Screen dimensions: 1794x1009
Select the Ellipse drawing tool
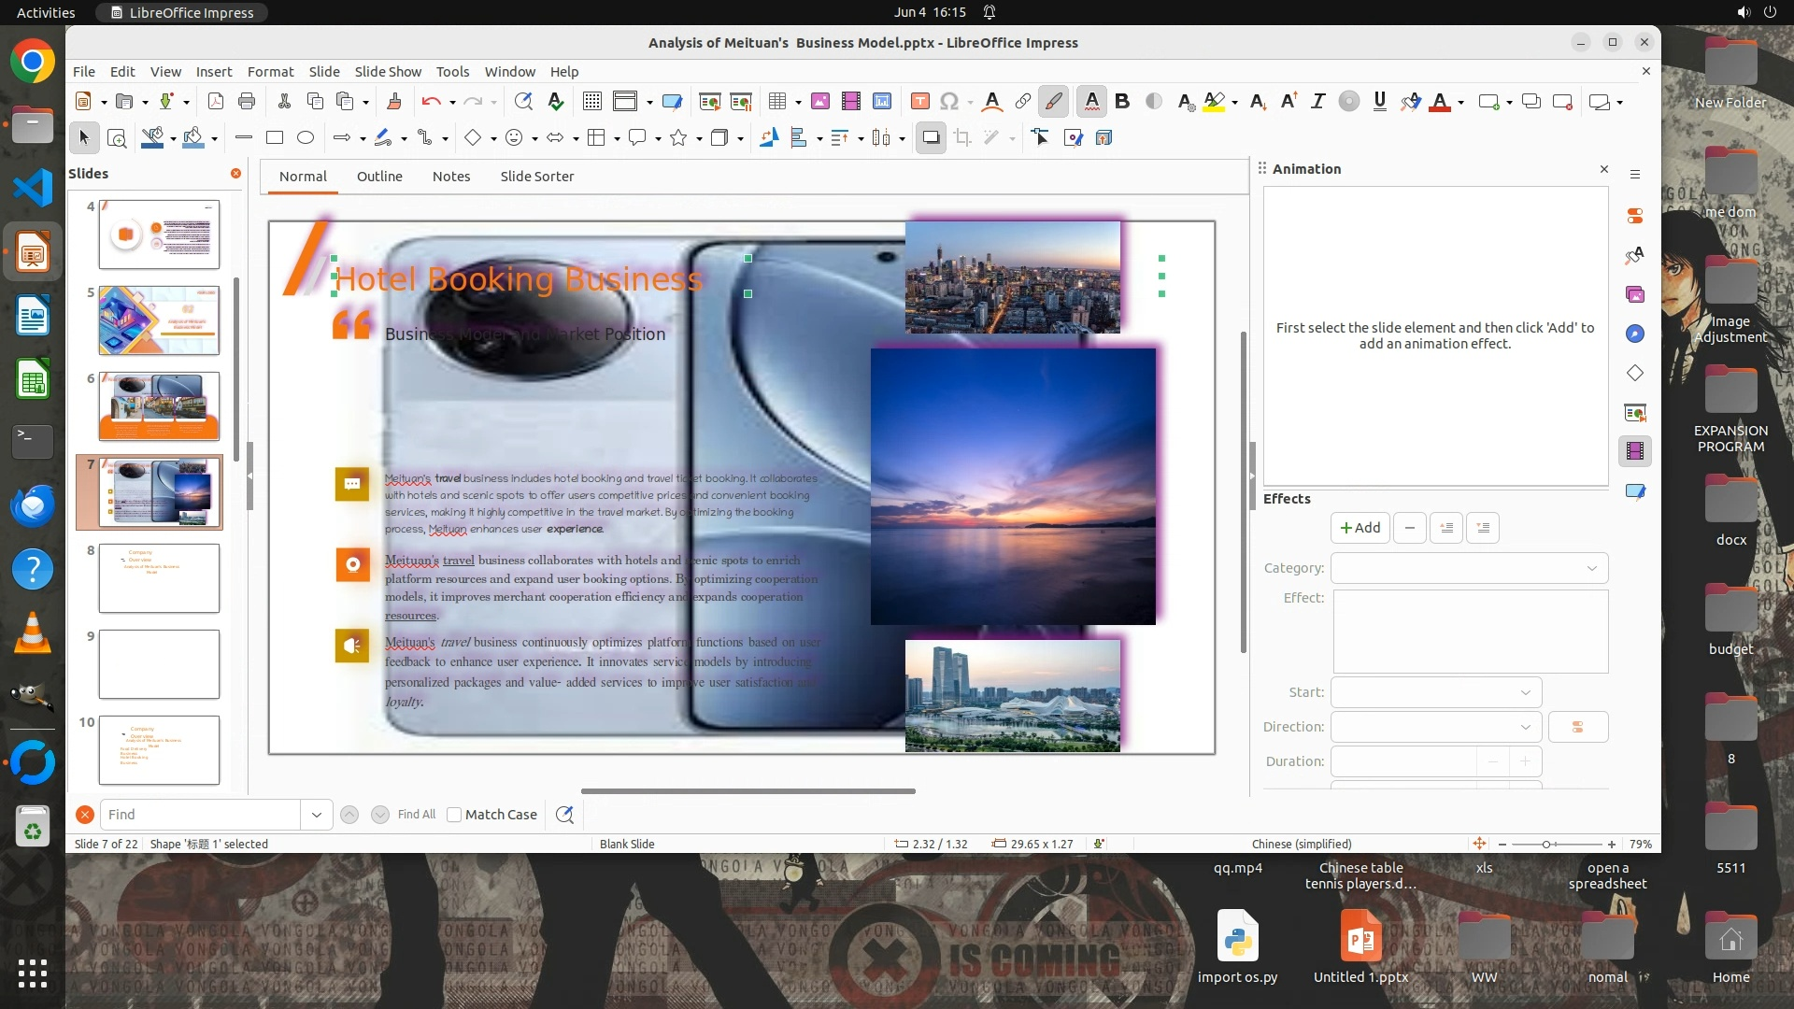[x=306, y=138]
